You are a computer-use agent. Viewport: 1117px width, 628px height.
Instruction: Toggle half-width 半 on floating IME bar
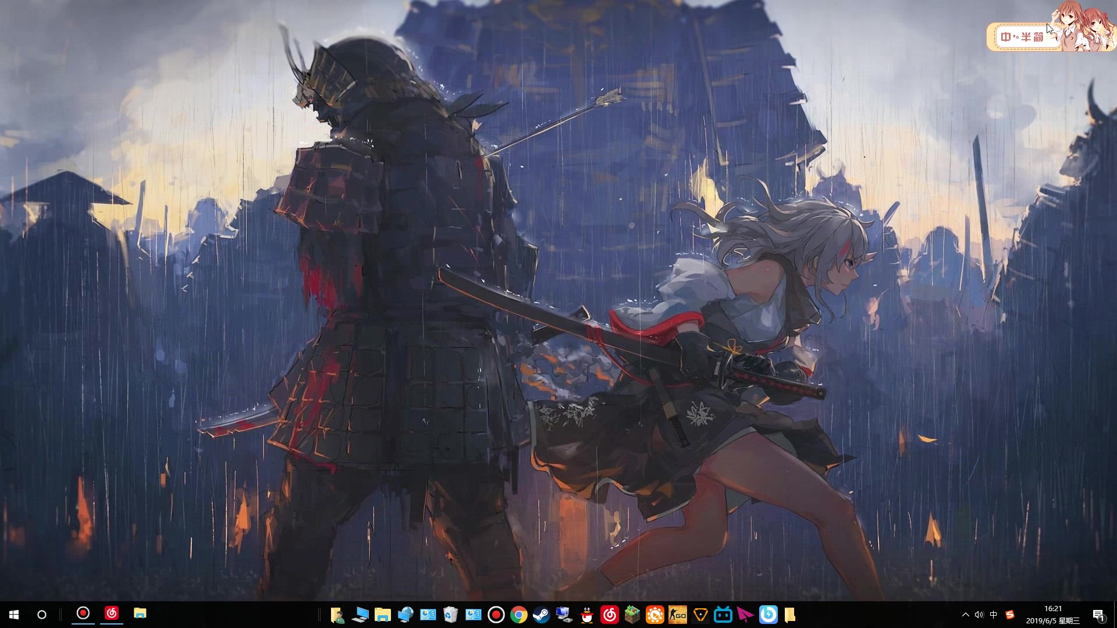[1026, 37]
